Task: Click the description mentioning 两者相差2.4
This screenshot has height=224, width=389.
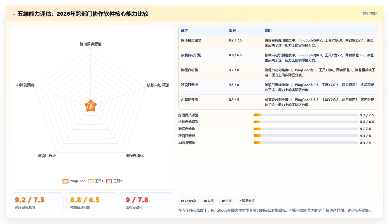Action: 319,43
